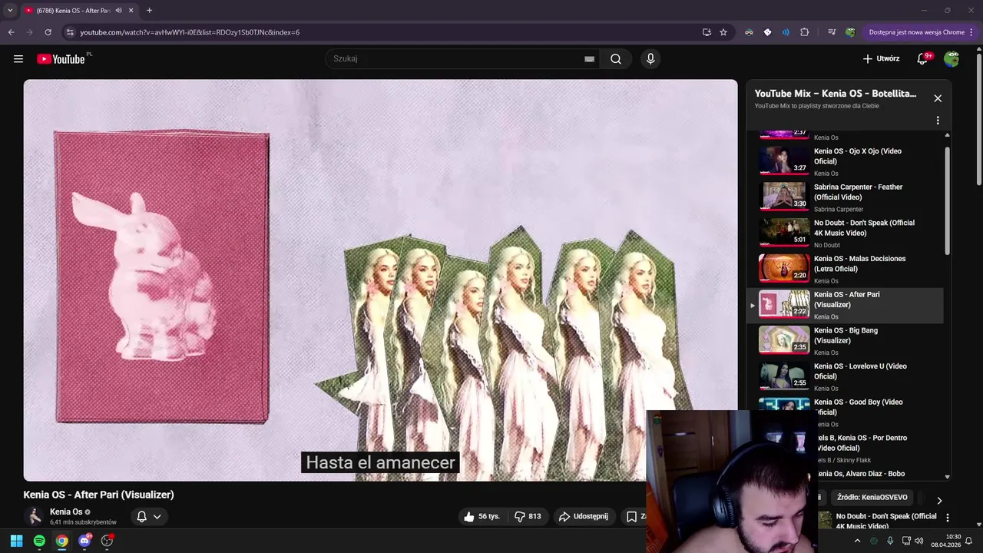The height and width of the screenshot is (553, 983).
Task: Open the Utwórz create menu
Action: coord(881,58)
